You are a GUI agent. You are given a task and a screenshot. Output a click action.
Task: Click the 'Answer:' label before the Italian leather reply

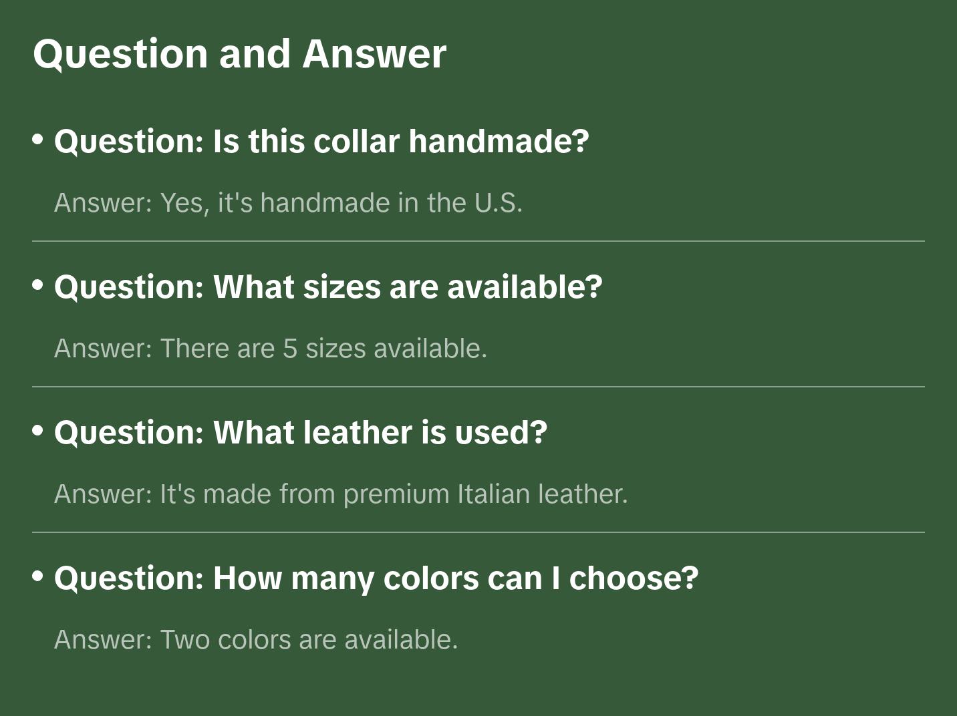tap(104, 494)
